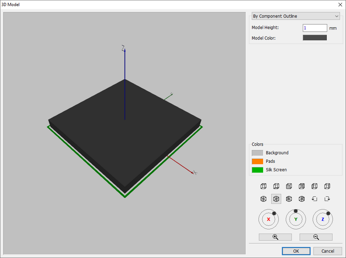The image size is (346, 258).
Task: Adjust the blue Z rotation dial
Action: coord(323,219)
